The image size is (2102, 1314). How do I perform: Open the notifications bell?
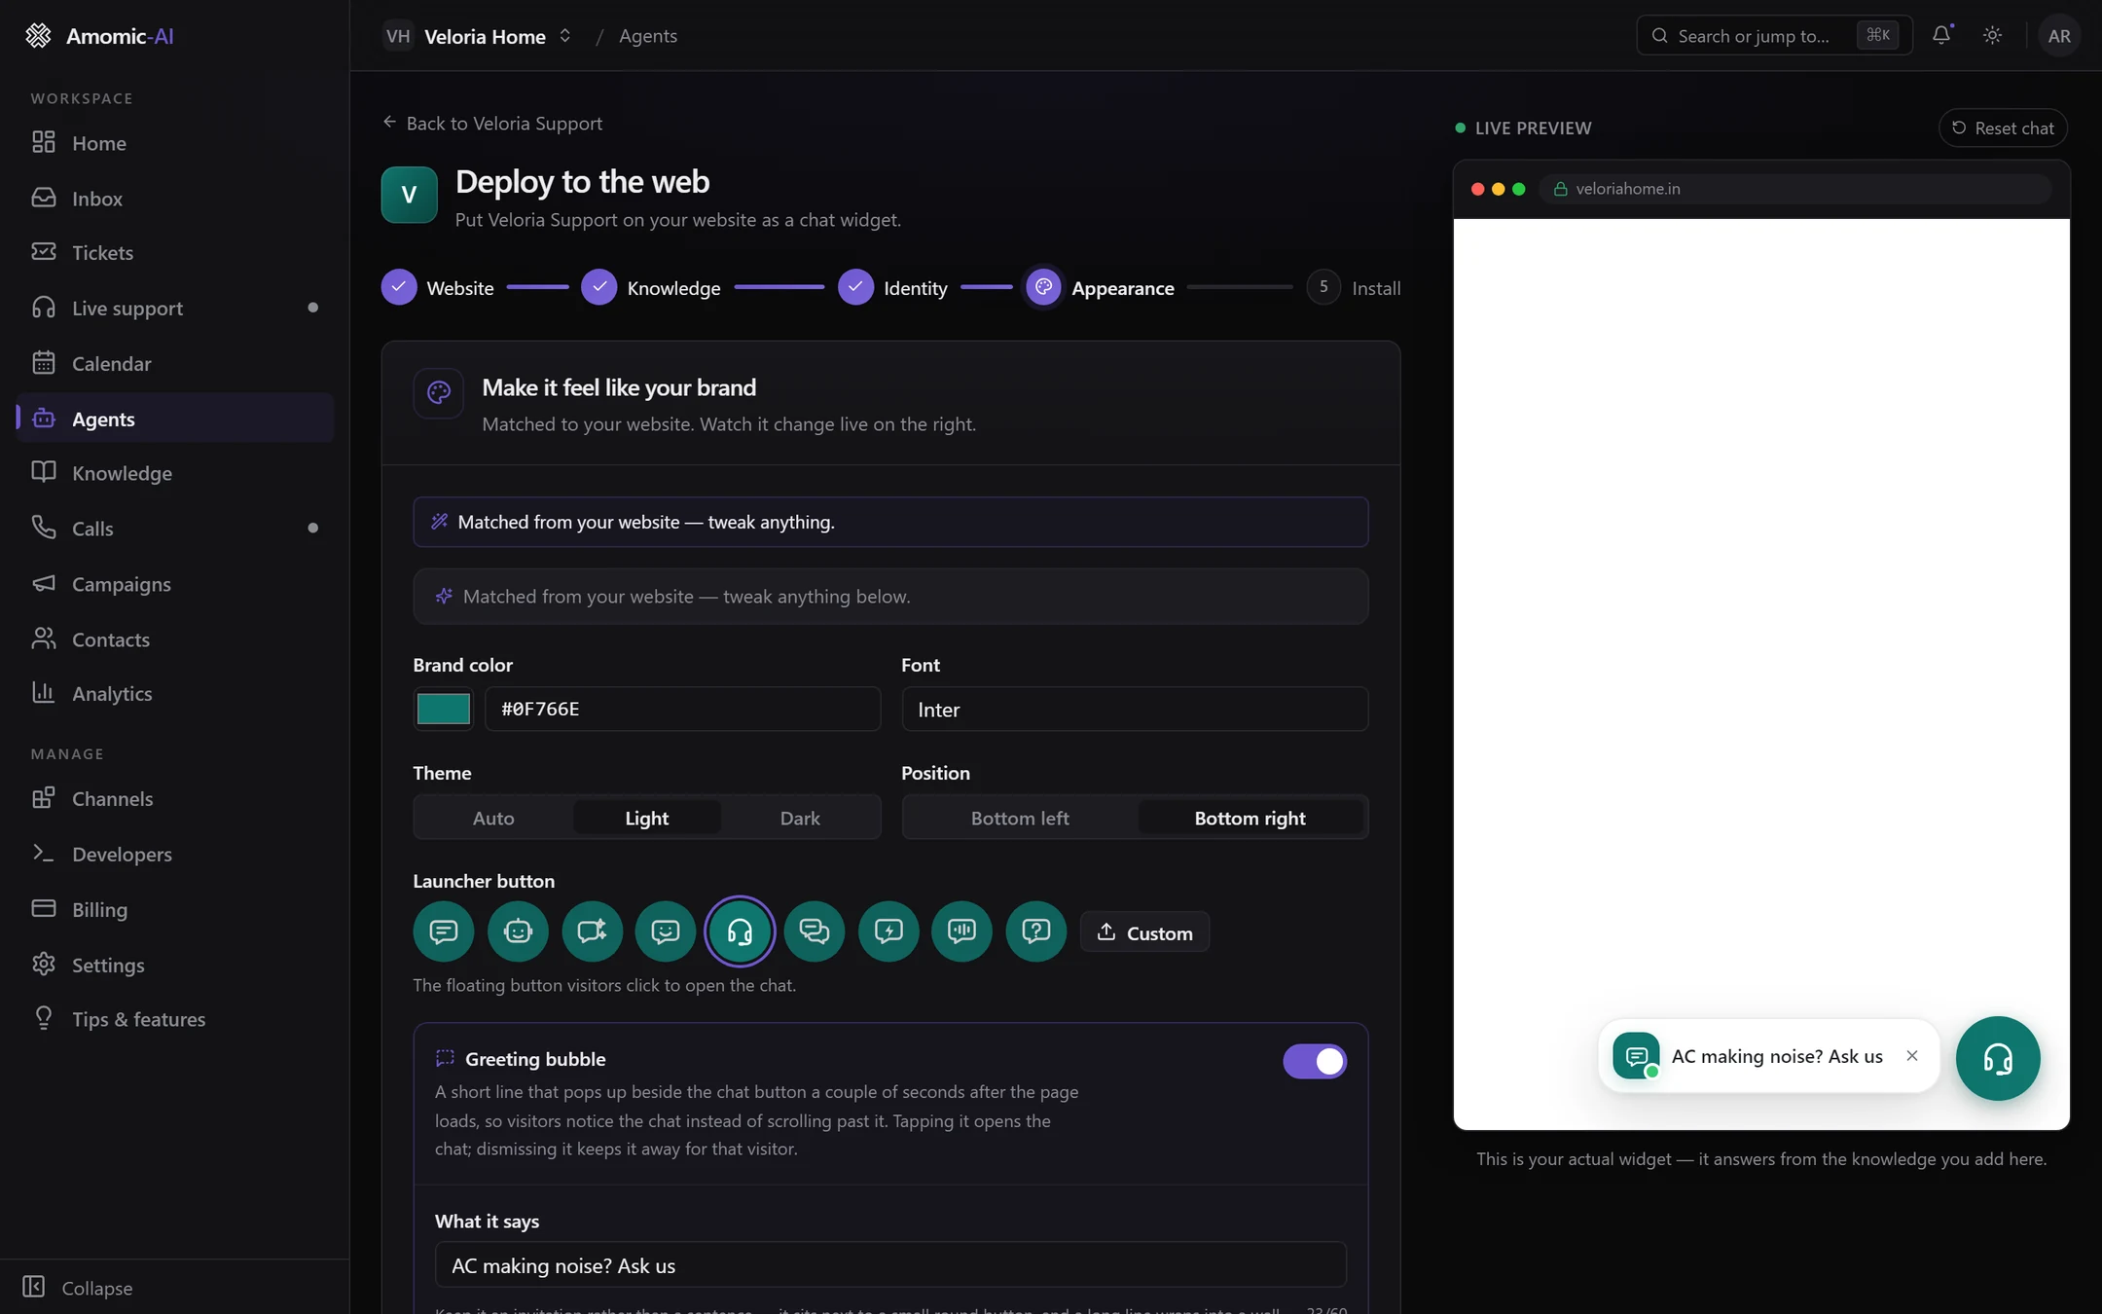pyautogui.click(x=1941, y=35)
